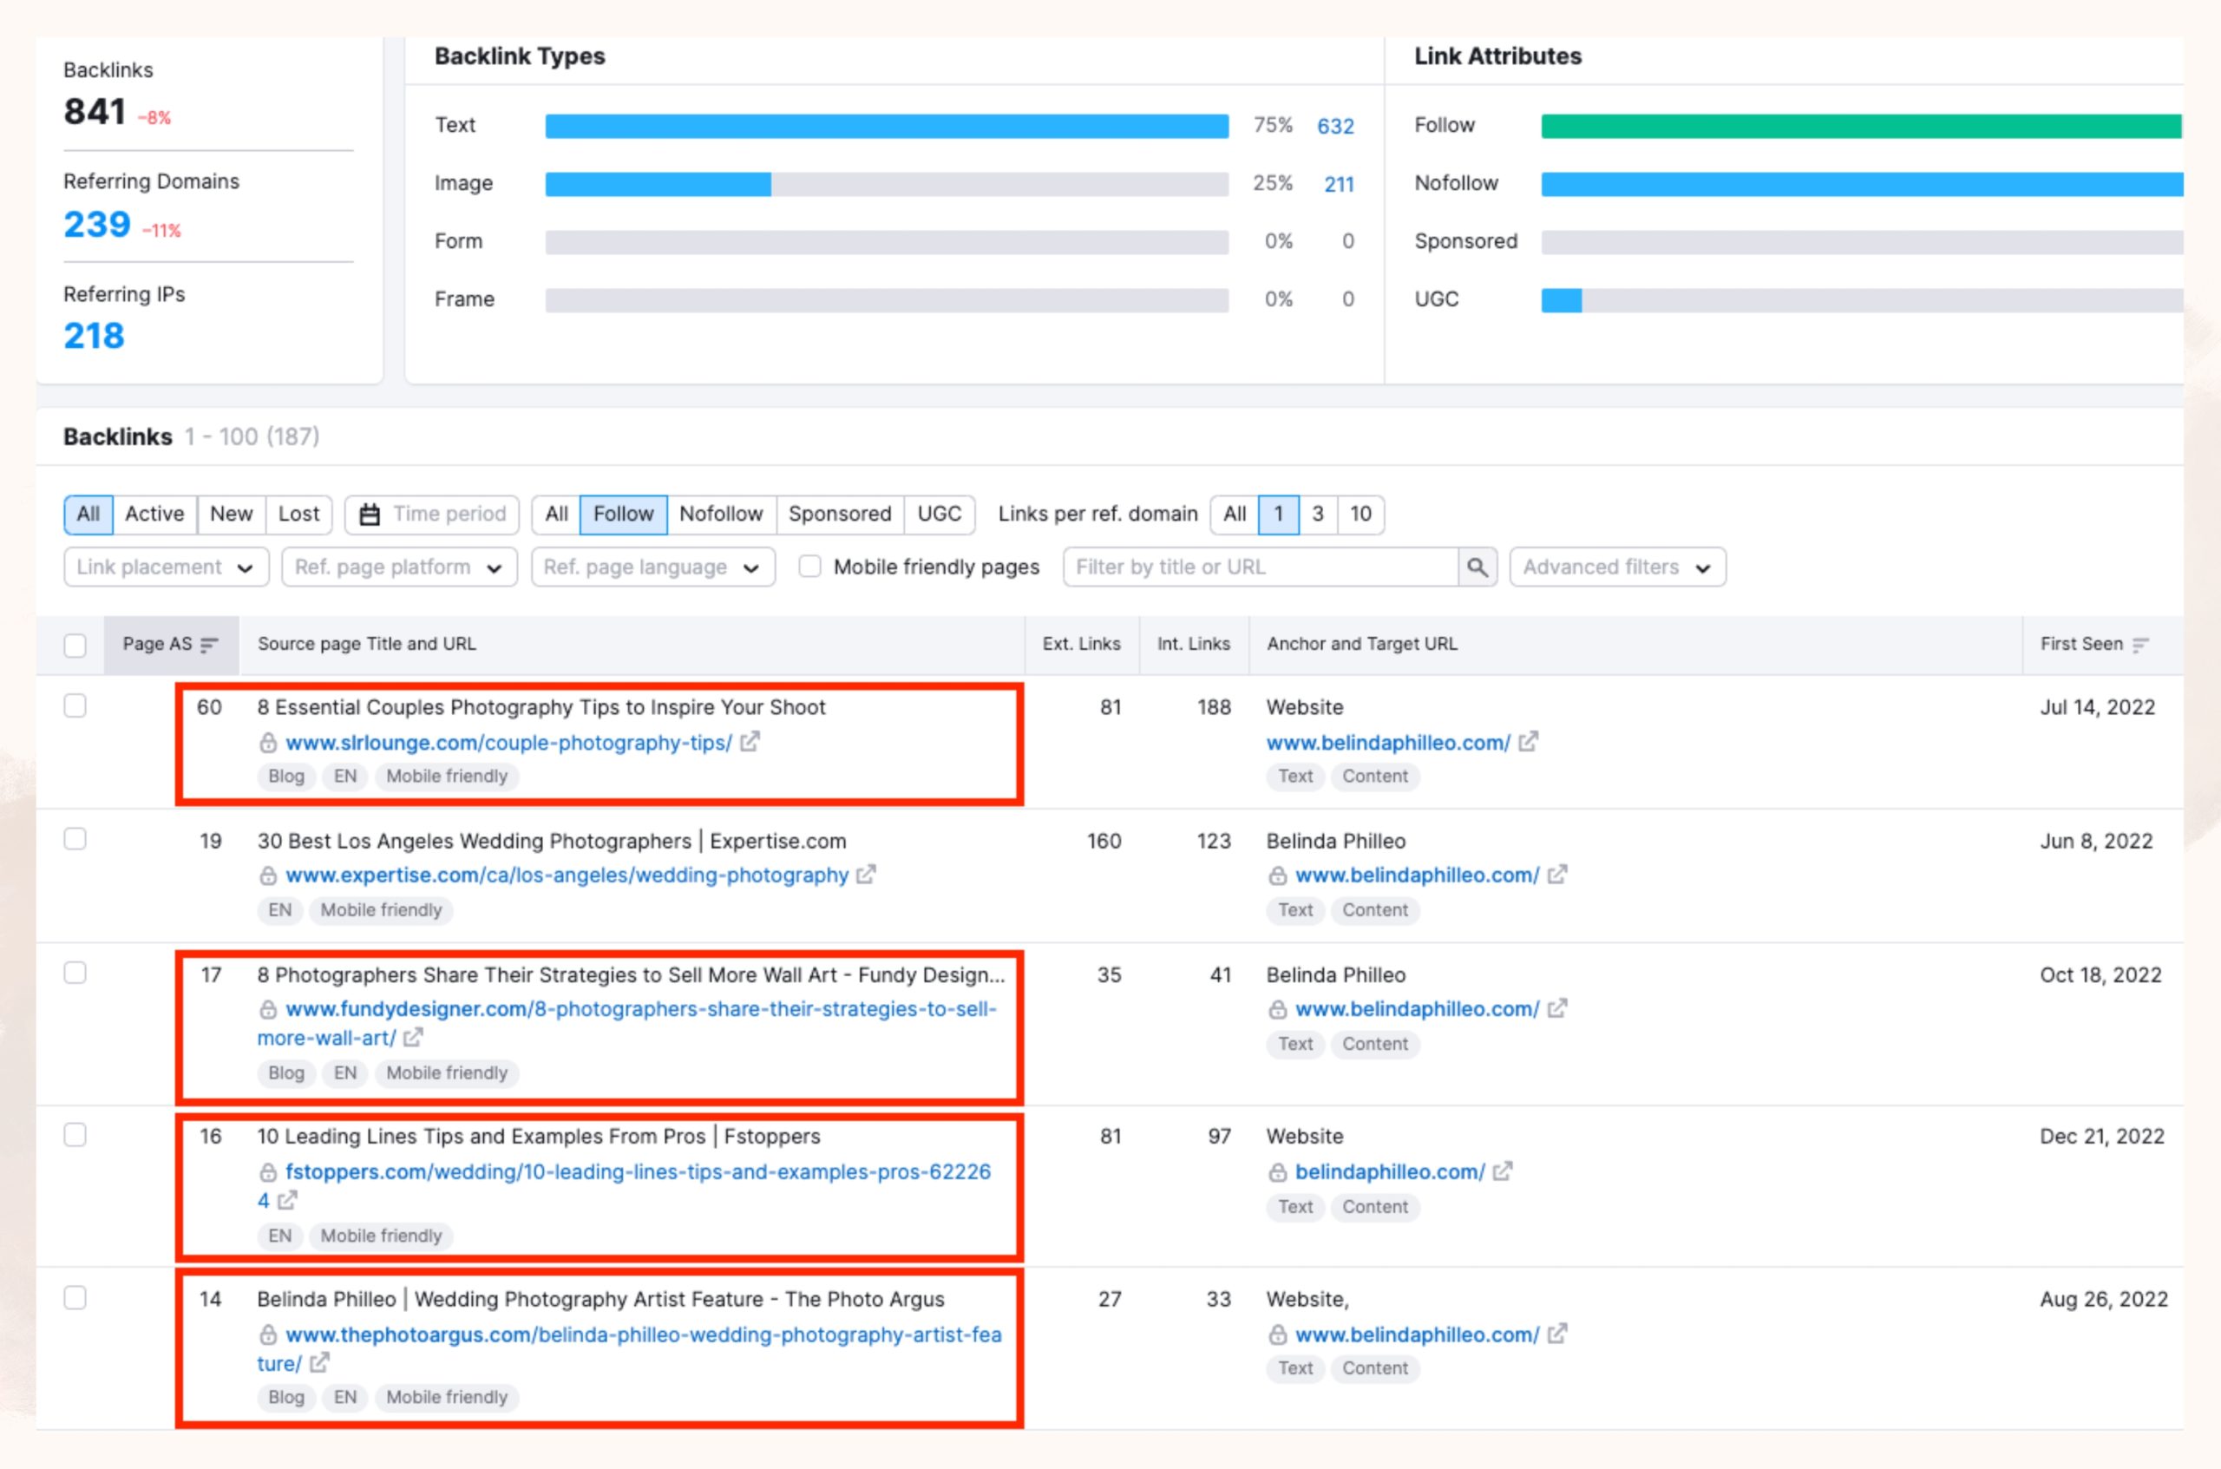Click the 632 text backlinks count
The image size is (2221, 1469).
[x=1335, y=127]
